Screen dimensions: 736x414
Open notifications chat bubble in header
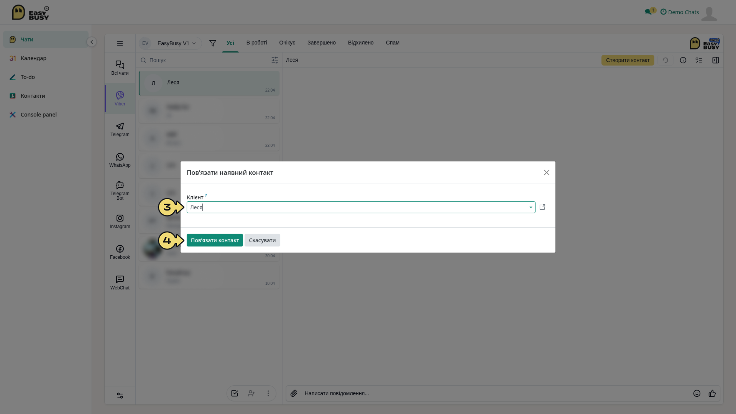point(648,12)
